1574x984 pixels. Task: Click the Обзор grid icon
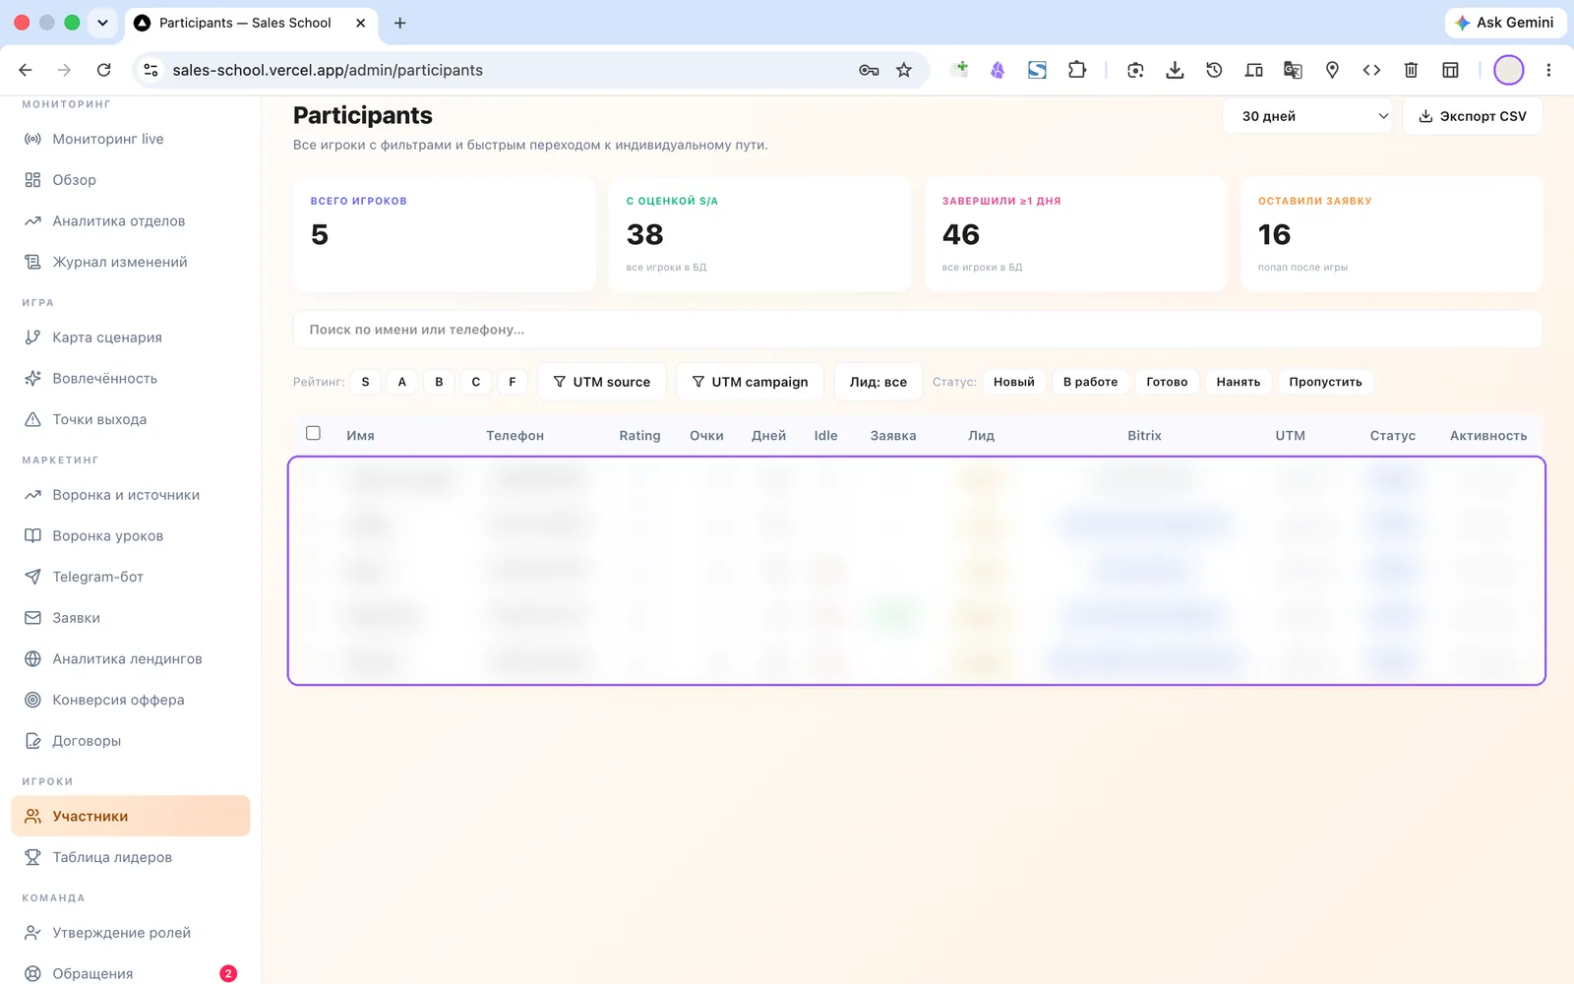pyautogui.click(x=32, y=180)
